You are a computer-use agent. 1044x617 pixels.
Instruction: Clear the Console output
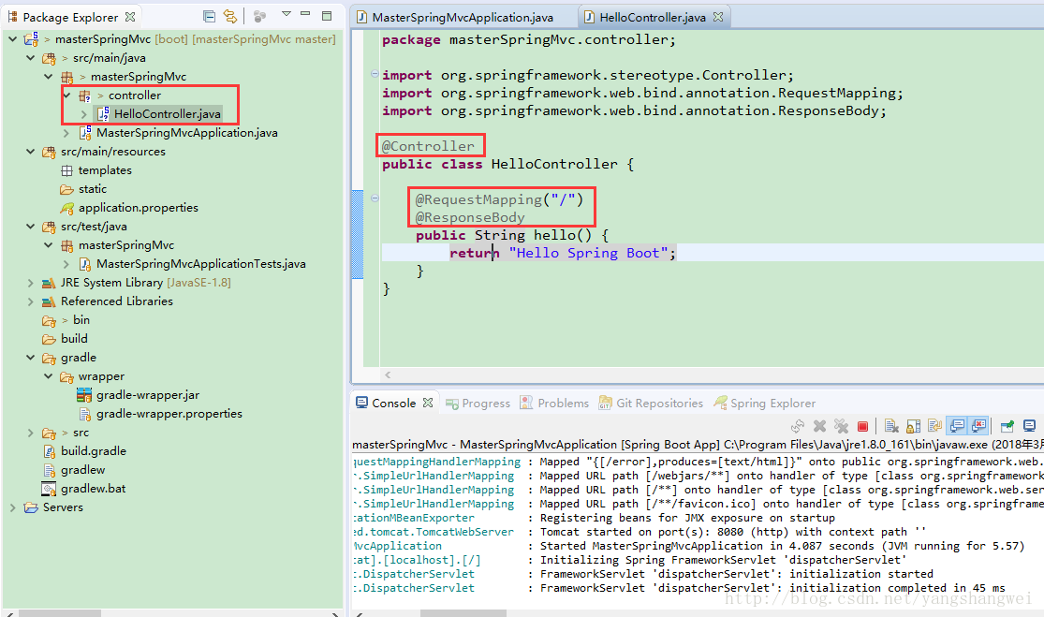pos(891,426)
